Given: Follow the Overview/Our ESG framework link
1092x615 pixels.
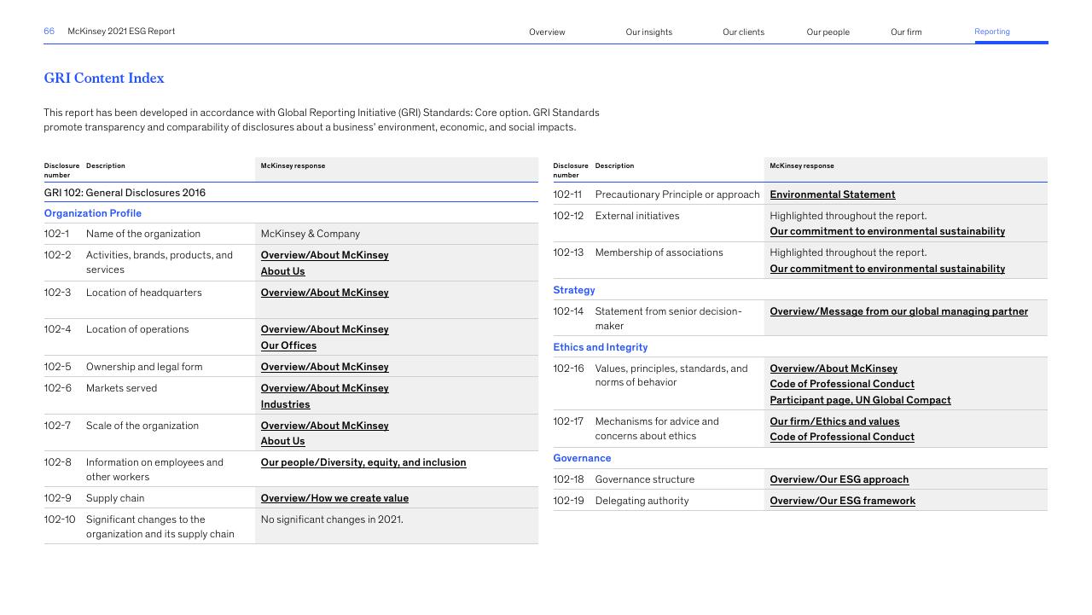Looking at the screenshot, I should tap(843, 501).
